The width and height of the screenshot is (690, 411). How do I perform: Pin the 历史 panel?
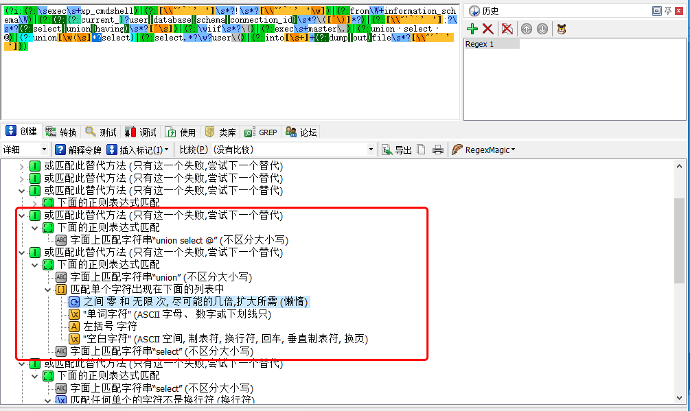668,10
